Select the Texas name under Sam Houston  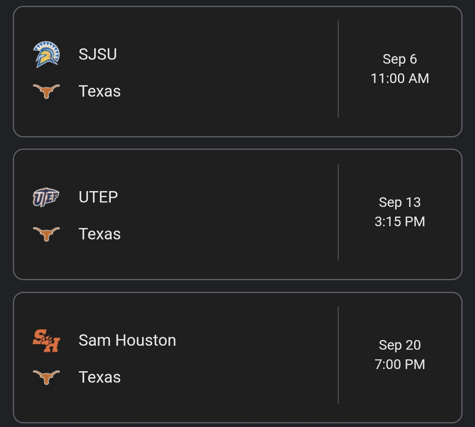click(99, 377)
